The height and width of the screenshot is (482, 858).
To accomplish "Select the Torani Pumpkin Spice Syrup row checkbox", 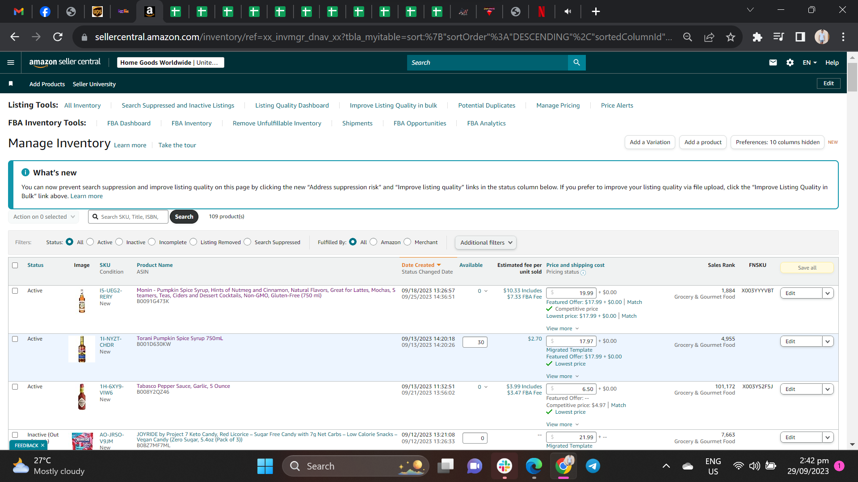I will tap(15, 339).
